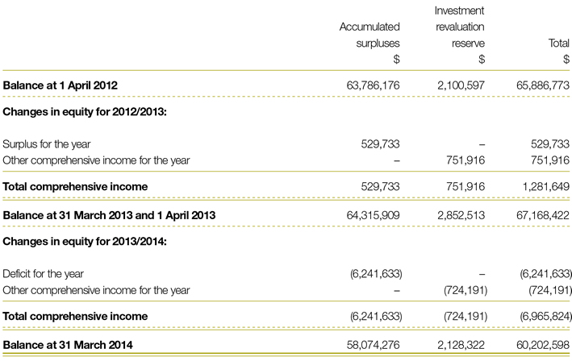The image size is (572, 361).
Task: Click the total value (6,965,824)
Action: coord(541,317)
